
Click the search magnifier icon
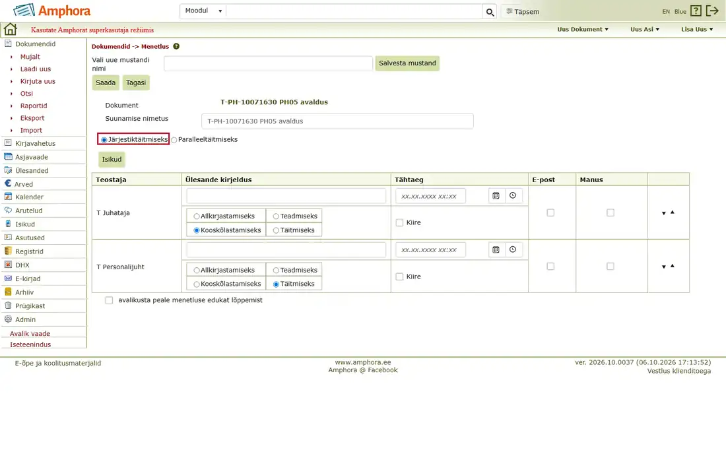[x=490, y=12]
